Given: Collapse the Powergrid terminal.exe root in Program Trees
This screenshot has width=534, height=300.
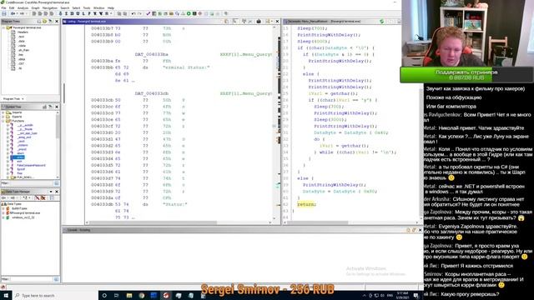Looking at the screenshot, I should [3, 27].
